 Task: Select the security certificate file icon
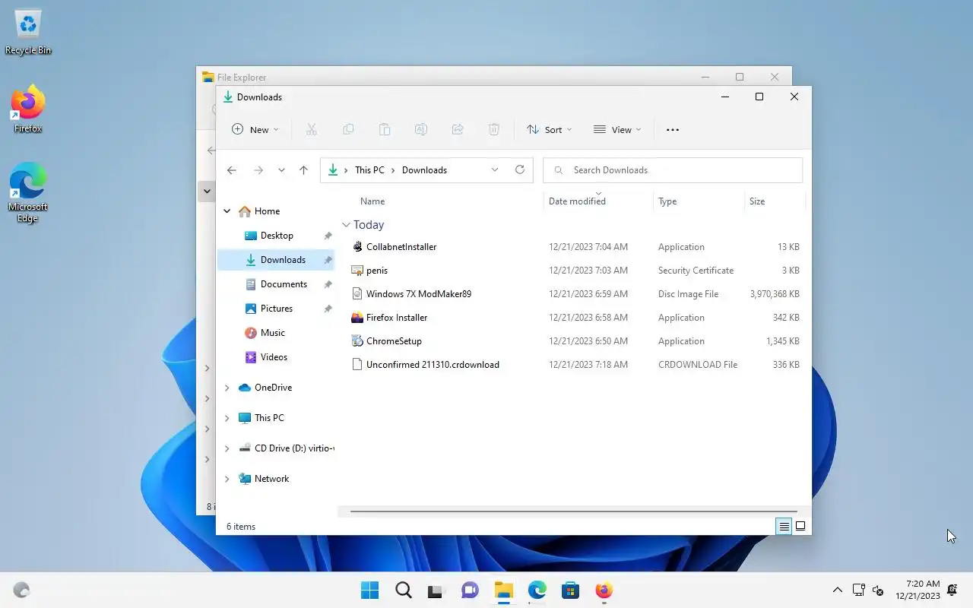coord(357,271)
